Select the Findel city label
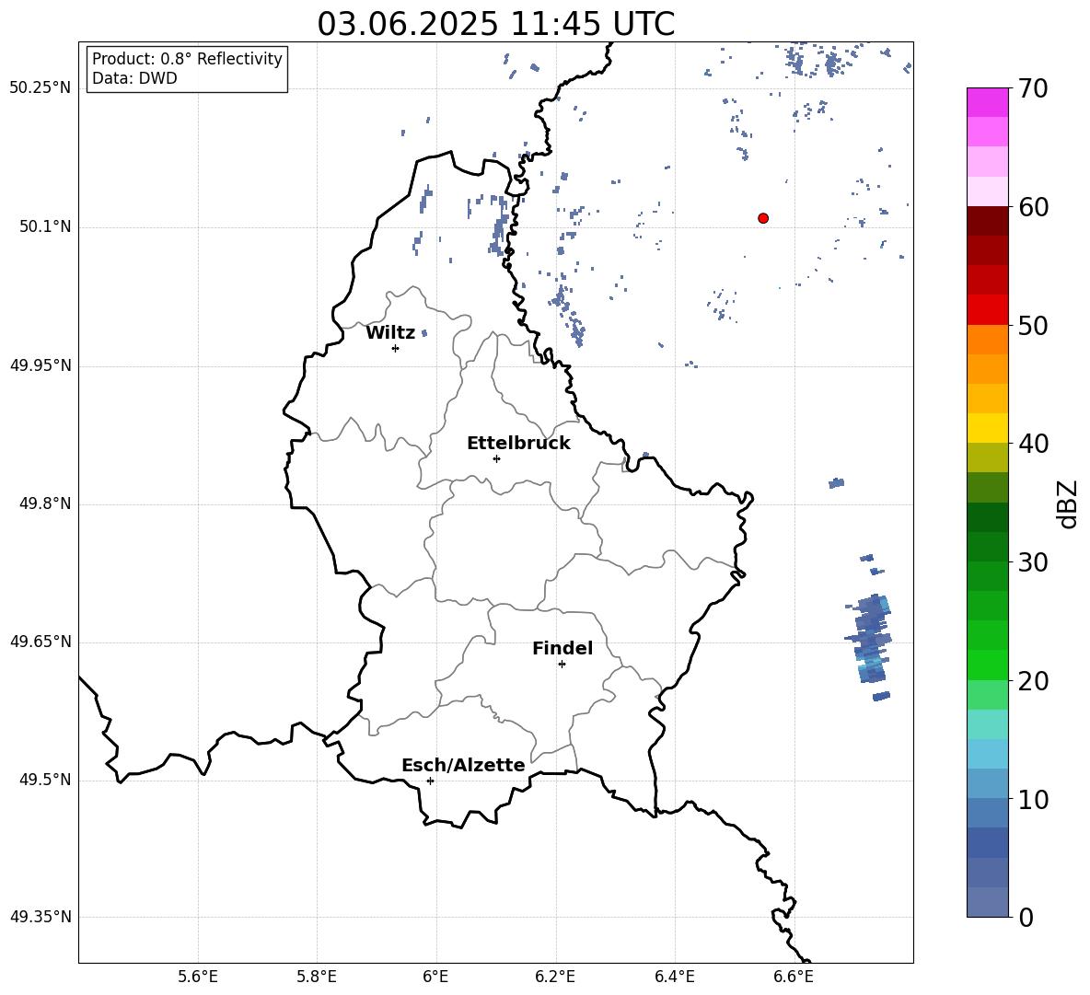Image resolution: width=1090 pixels, height=995 pixels. (562, 648)
